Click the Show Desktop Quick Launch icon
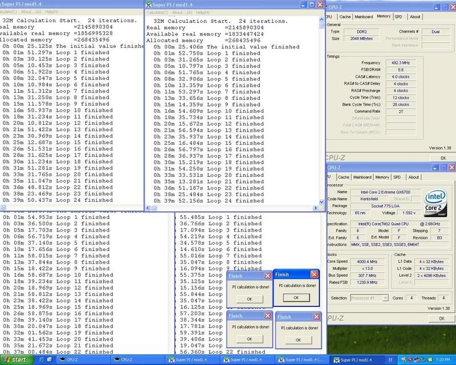This screenshot has height=365, width=456. point(50,360)
